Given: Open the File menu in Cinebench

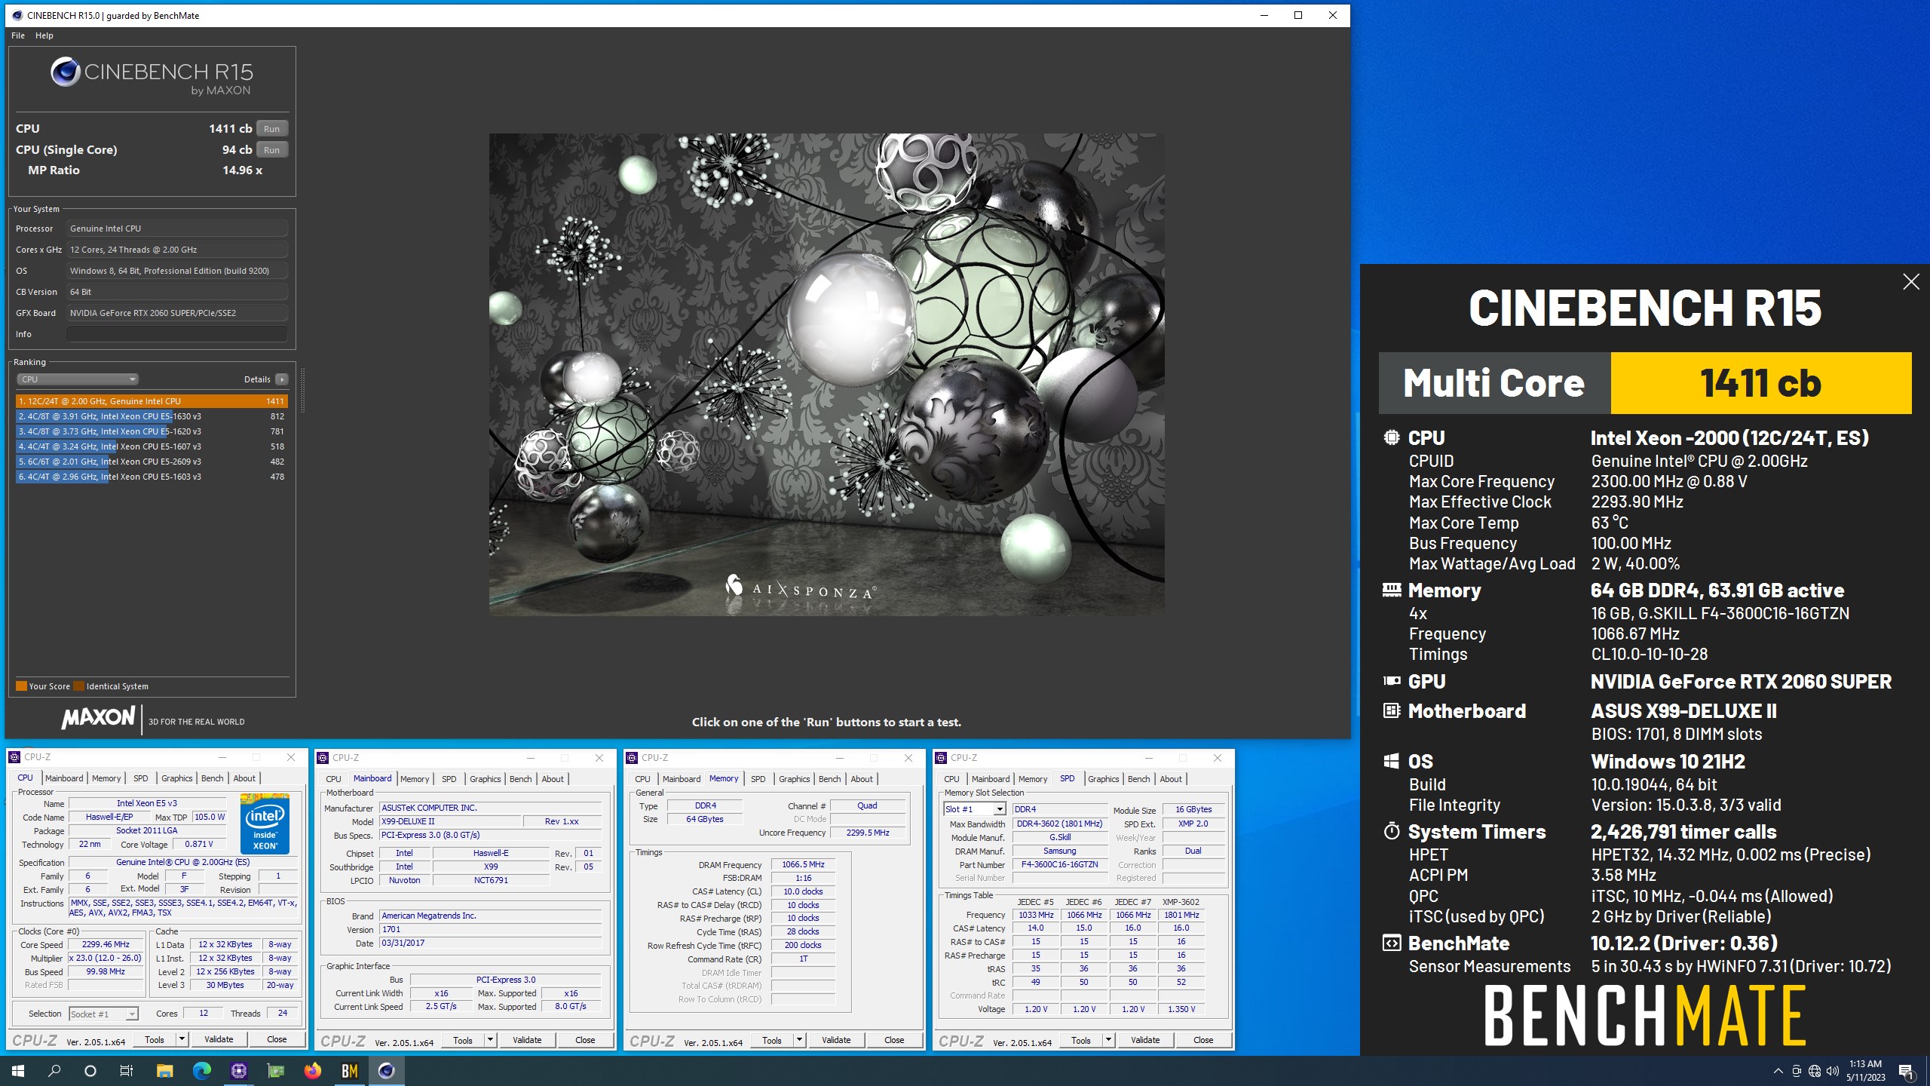Looking at the screenshot, I should click(x=18, y=35).
